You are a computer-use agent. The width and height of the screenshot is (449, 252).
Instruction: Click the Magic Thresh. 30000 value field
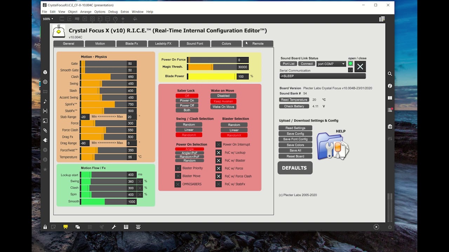pos(242,67)
